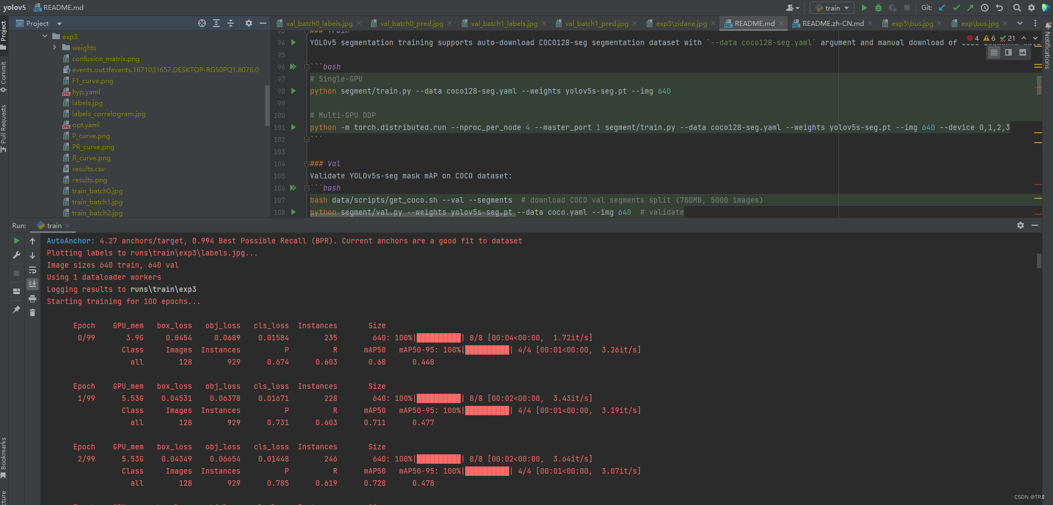The width and height of the screenshot is (1053, 505).
Task: Switch to editor and preview split mode
Action: pos(1008,52)
